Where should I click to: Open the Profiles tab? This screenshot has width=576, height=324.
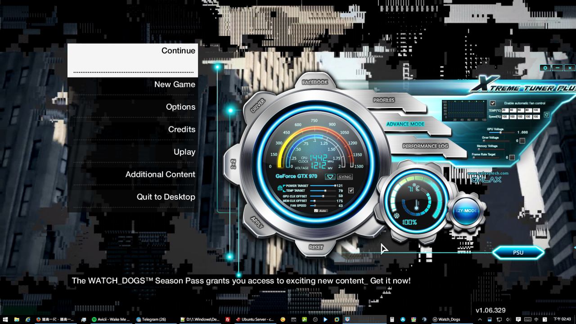pos(384,100)
